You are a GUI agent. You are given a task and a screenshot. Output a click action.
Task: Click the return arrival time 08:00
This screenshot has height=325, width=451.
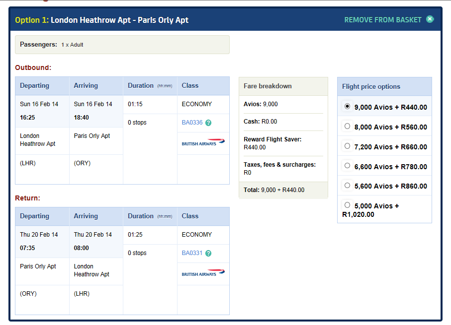(x=82, y=248)
